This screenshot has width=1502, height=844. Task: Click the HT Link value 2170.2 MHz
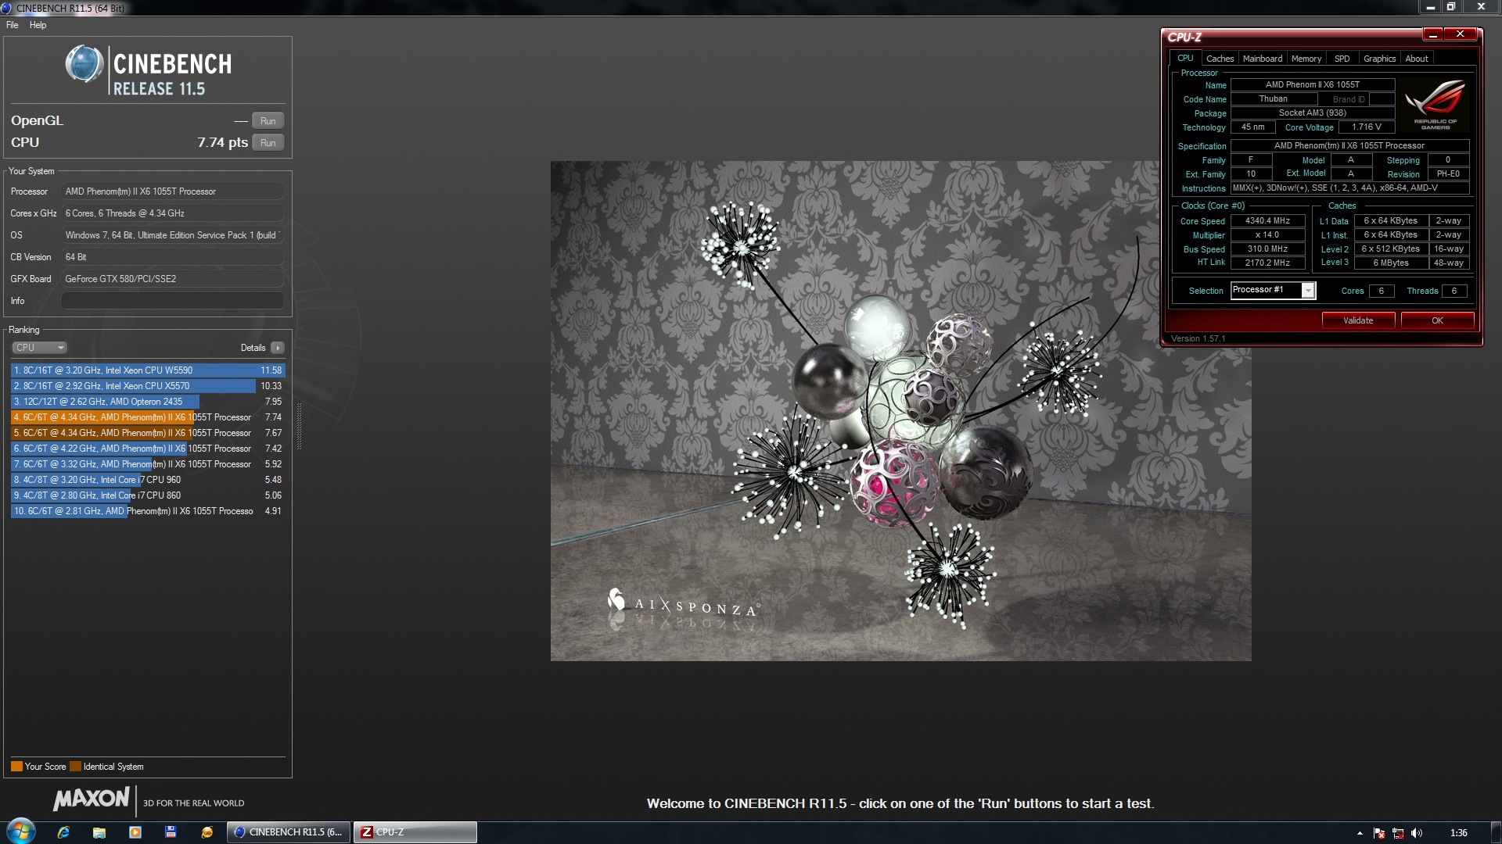click(x=1267, y=263)
